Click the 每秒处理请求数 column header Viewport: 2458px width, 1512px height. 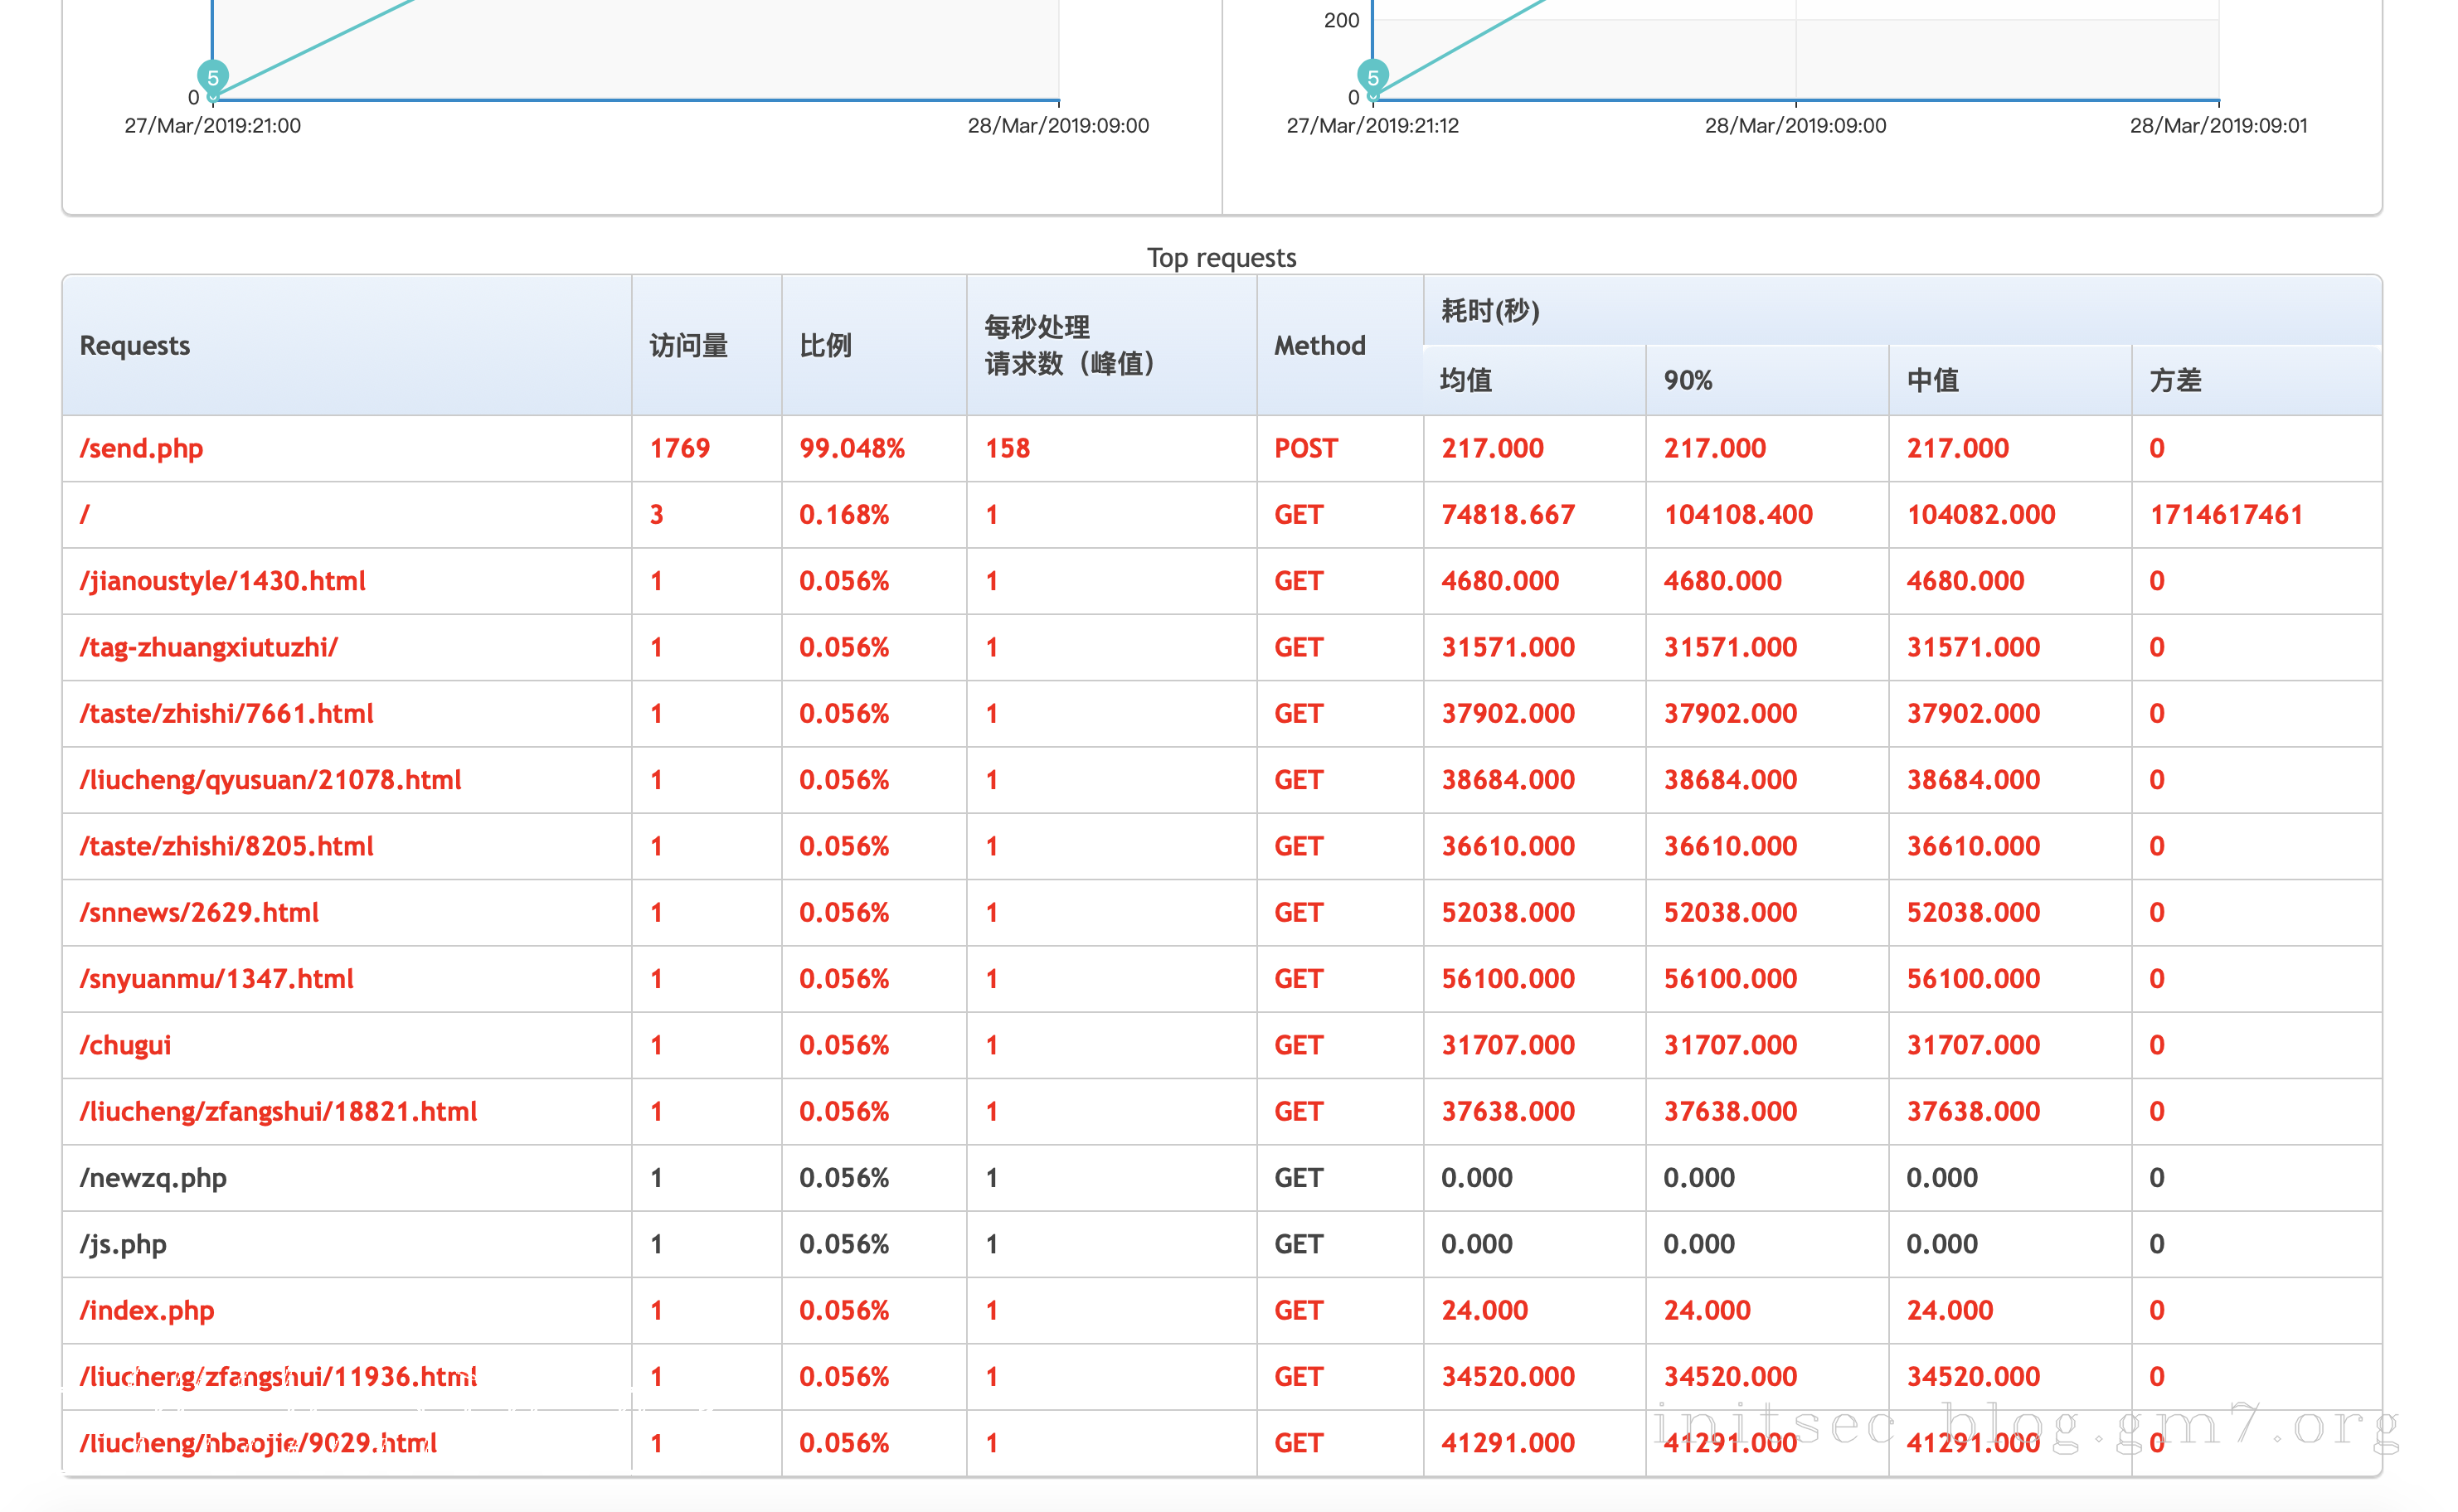click(1068, 345)
